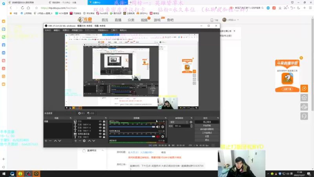314x177 pixels.
Task: Click orange live play icon on right sidebar
Action: tap(304, 88)
